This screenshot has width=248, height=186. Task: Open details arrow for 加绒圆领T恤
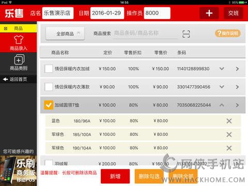click(x=237, y=105)
